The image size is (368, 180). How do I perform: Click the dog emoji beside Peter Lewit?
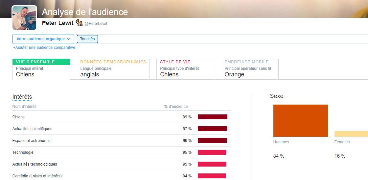click(x=79, y=23)
